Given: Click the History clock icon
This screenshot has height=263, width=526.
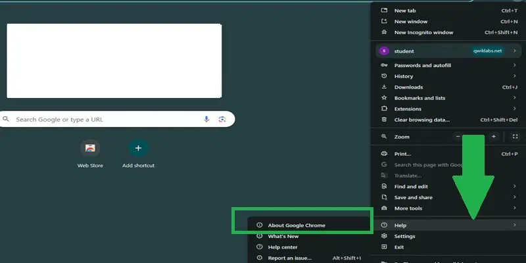Looking at the screenshot, I should tap(384, 76).
